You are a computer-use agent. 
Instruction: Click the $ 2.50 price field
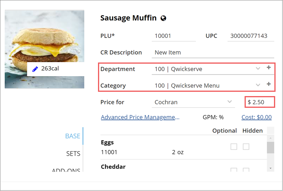(x=260, y=102)
